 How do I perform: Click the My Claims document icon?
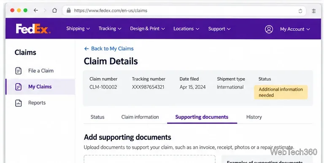point(19,87)
